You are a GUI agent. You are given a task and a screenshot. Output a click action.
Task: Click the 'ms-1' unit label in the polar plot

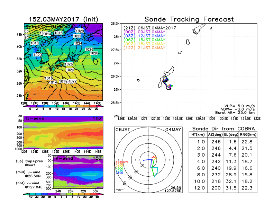coord(121,190)
